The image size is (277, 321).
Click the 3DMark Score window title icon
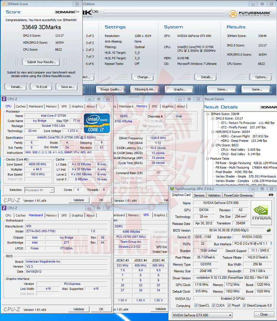[x=4, y=4]
